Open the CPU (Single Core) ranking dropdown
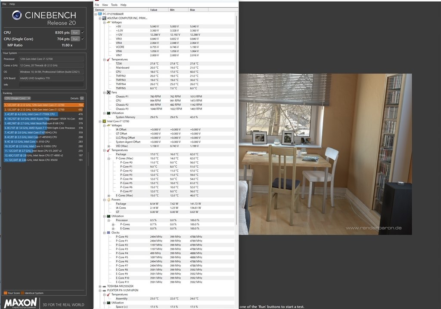Image resolution: width=441 pixels, height=309 pixels. (17, 98)
